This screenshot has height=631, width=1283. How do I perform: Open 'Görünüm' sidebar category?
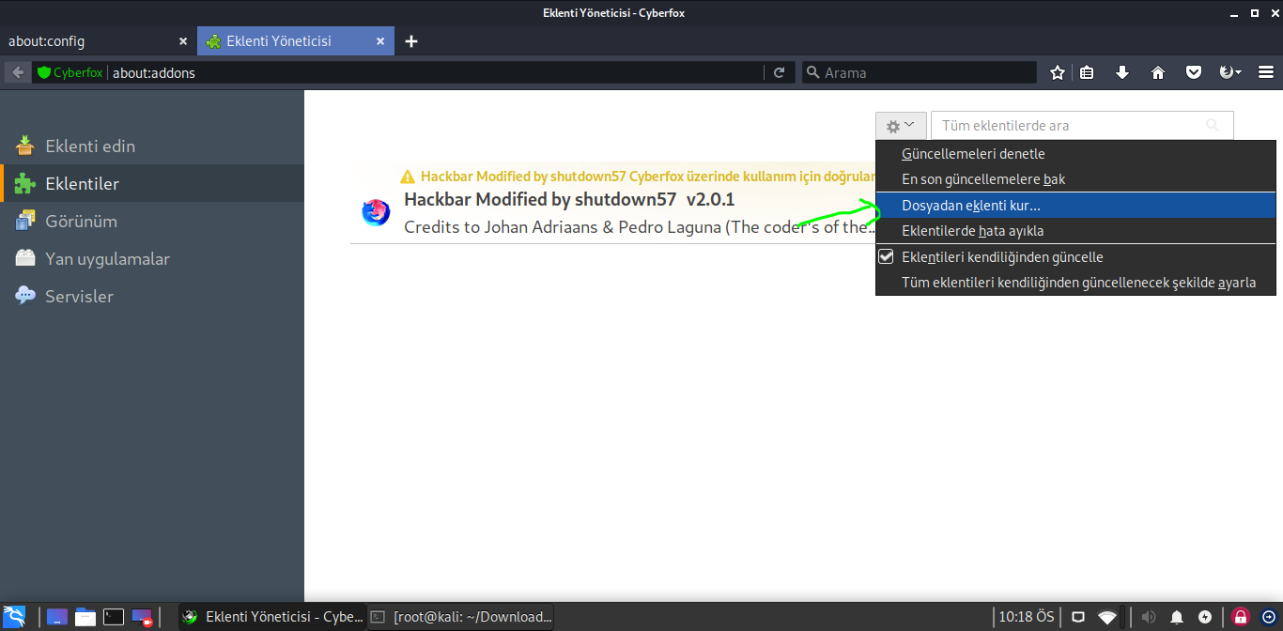pyautogui.click(x=152, y=221)
